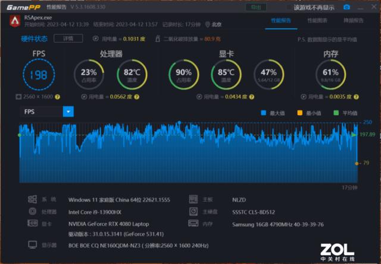
Task: Click the memory icon beside Samsung 16GB
Action: [193, 223]
